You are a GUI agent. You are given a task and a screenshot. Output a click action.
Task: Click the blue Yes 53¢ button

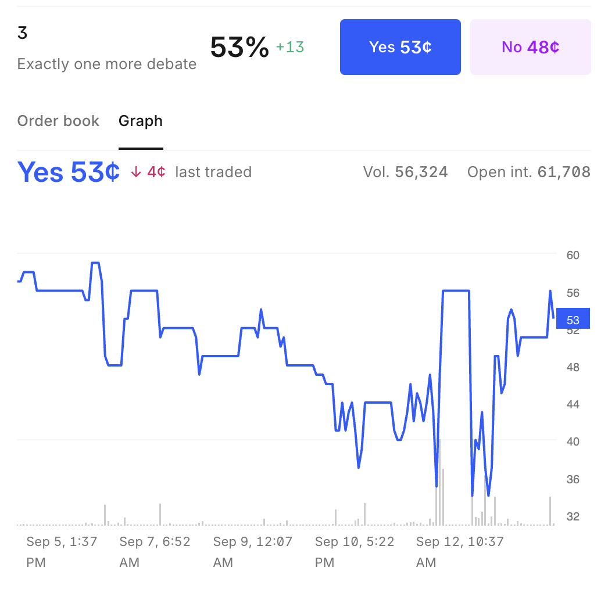(x=400, y=47)
